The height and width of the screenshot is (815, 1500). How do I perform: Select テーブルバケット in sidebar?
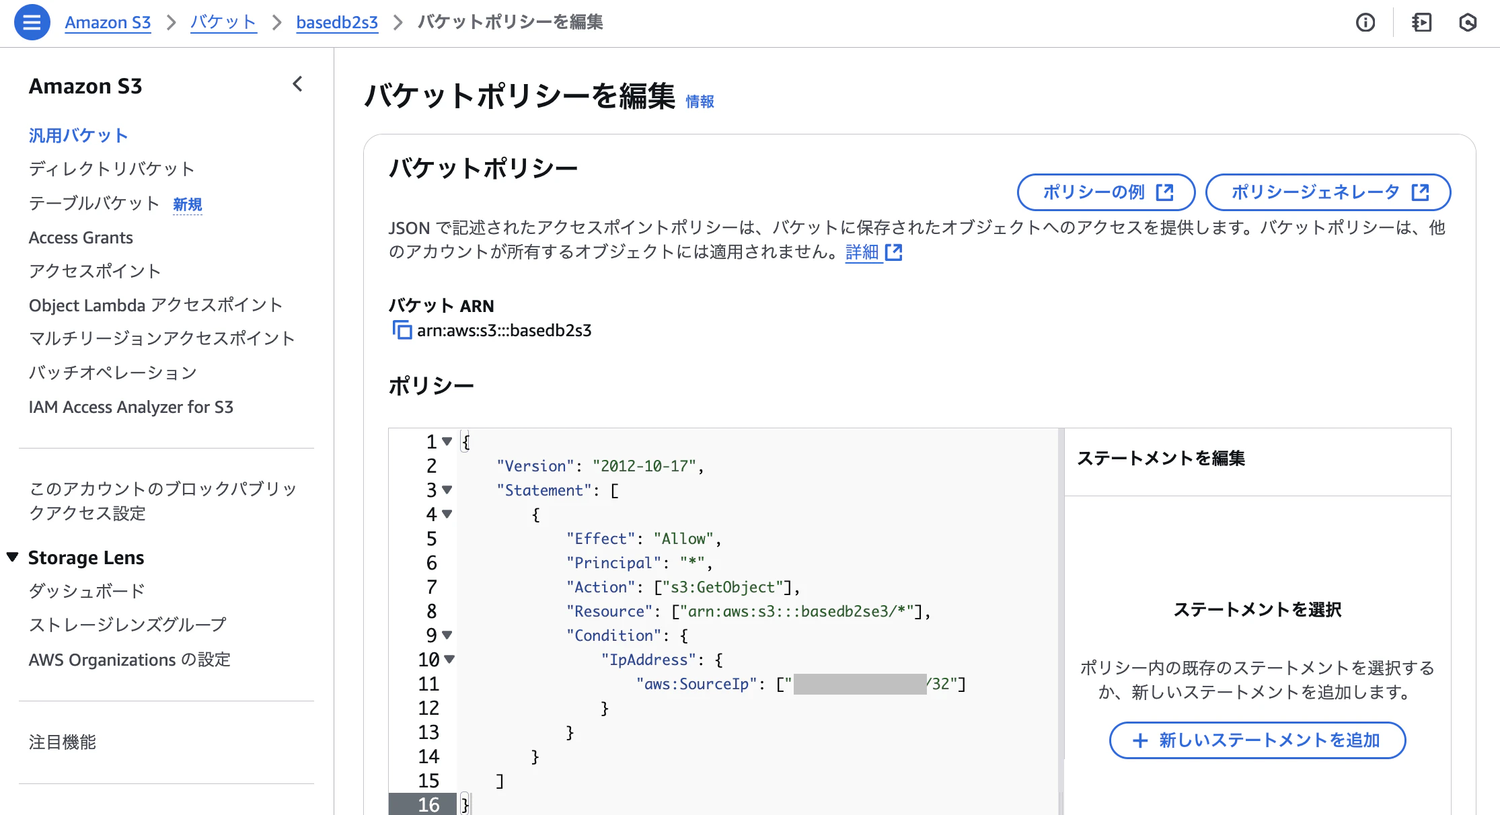coord(94,203)
